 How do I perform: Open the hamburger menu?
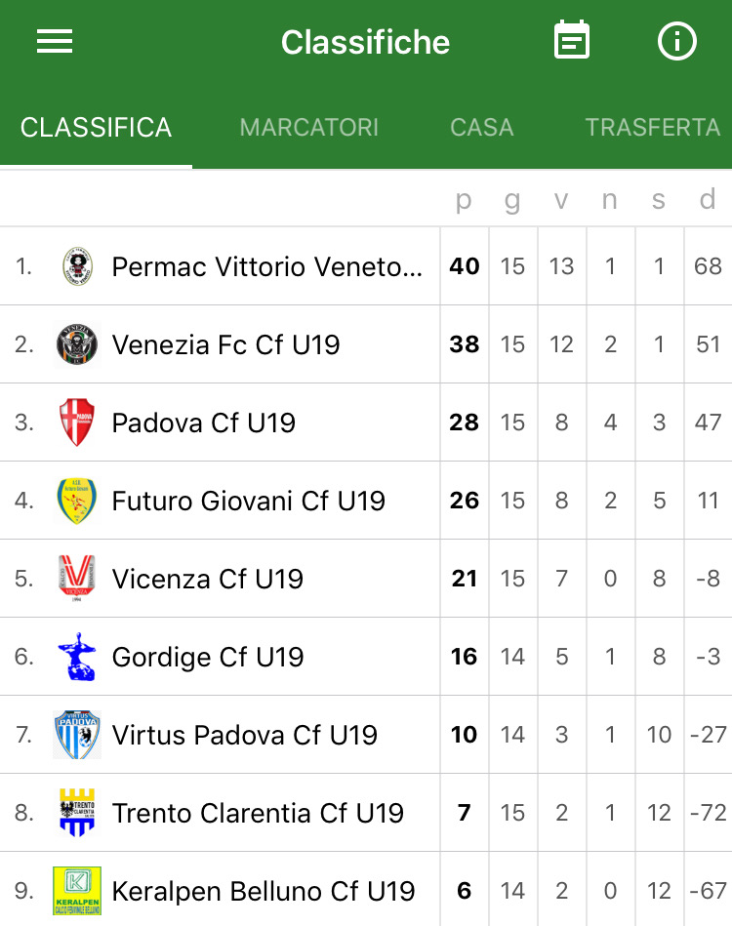(55, 41)
